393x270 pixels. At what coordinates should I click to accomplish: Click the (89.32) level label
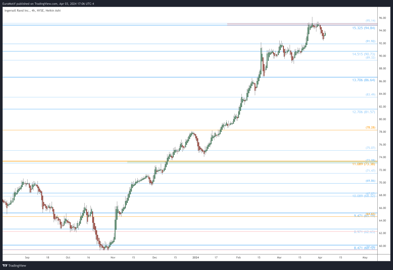[x=370, y=58]
